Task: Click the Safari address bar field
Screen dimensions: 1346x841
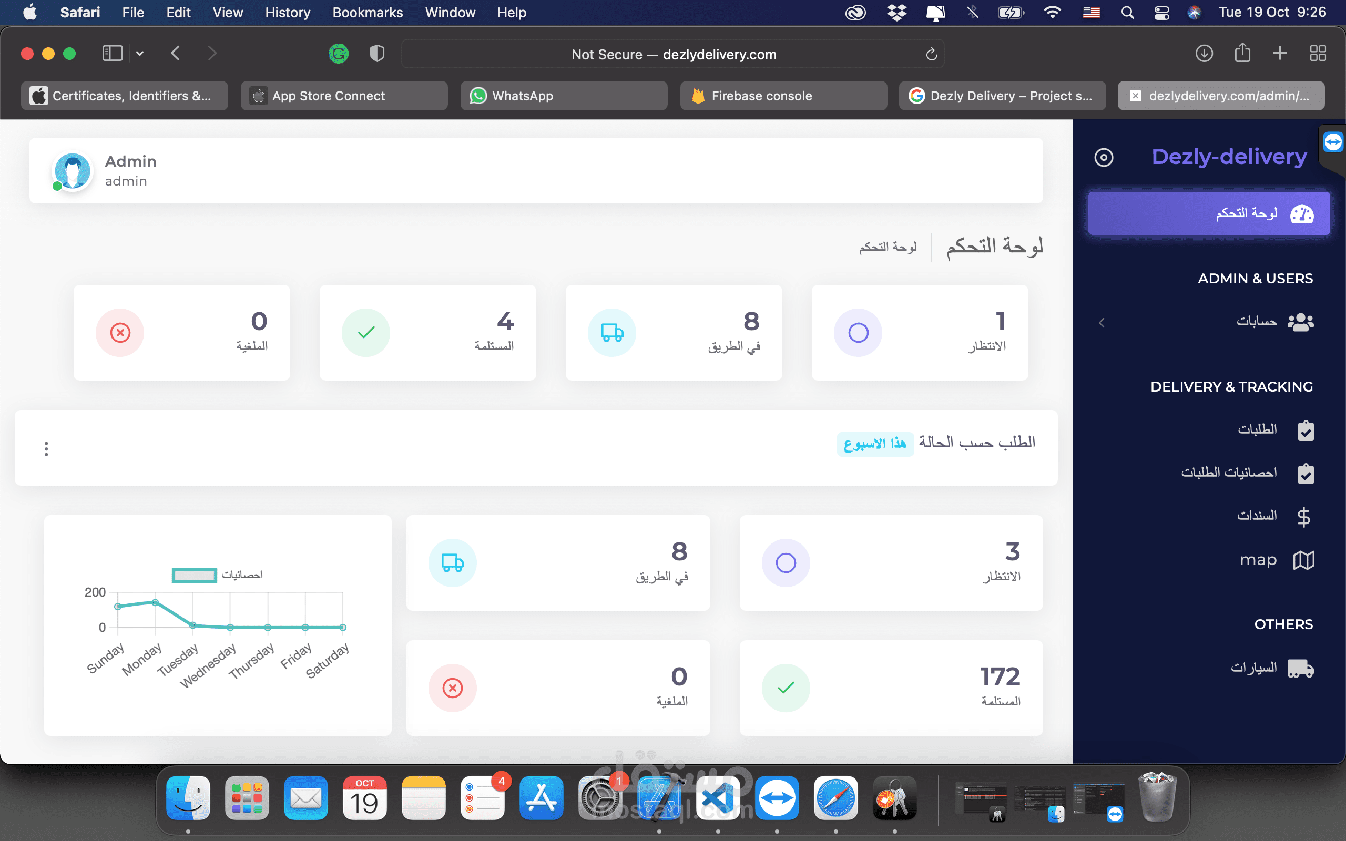Action: tap(673, 55)
